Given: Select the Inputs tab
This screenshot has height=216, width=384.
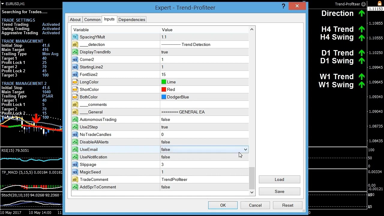Looking at the screenshot, I should 109,19.
